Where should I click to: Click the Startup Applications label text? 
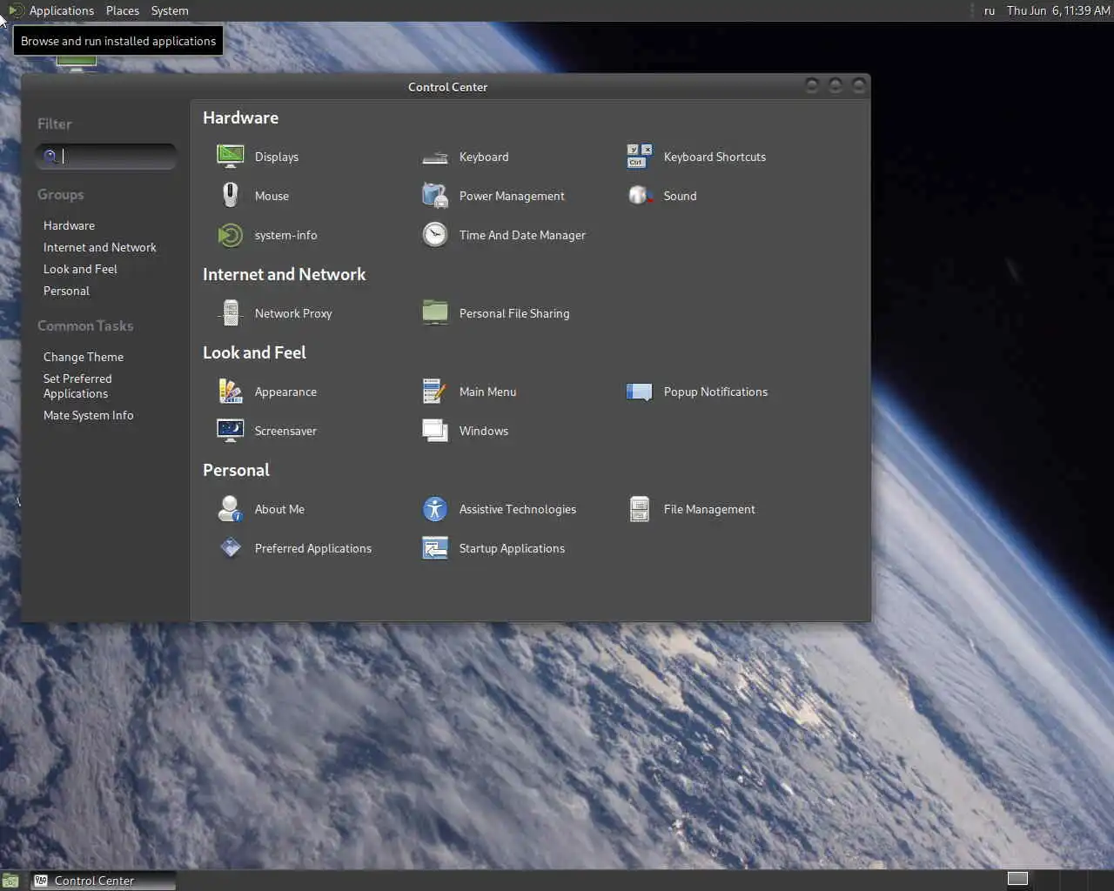512,548
